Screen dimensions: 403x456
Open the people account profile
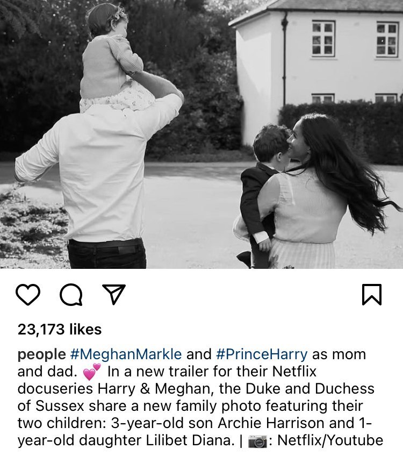41,355
